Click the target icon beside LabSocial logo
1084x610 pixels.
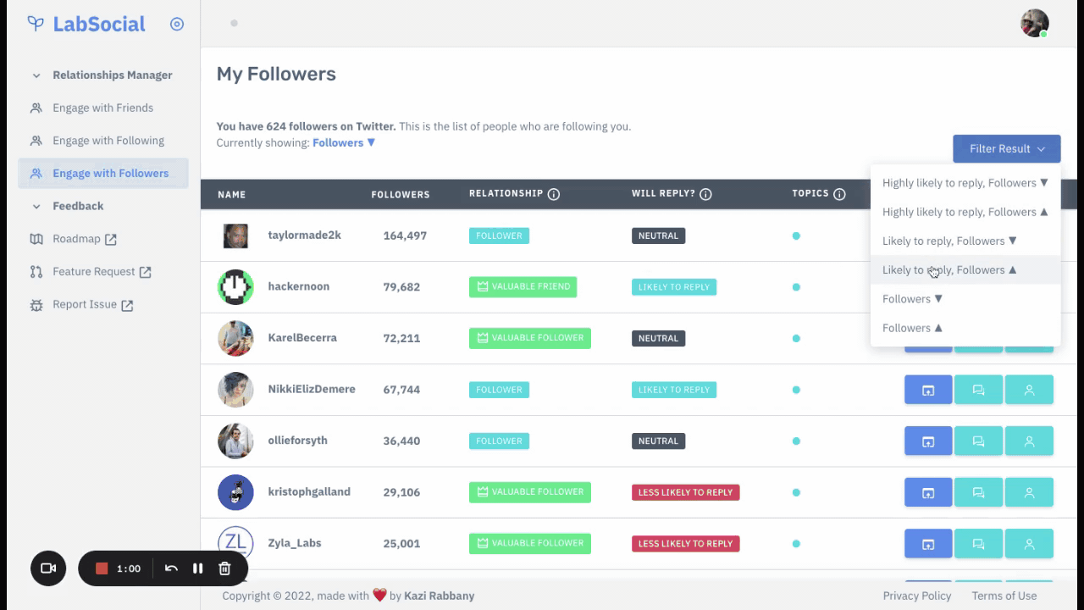point(177,24)
